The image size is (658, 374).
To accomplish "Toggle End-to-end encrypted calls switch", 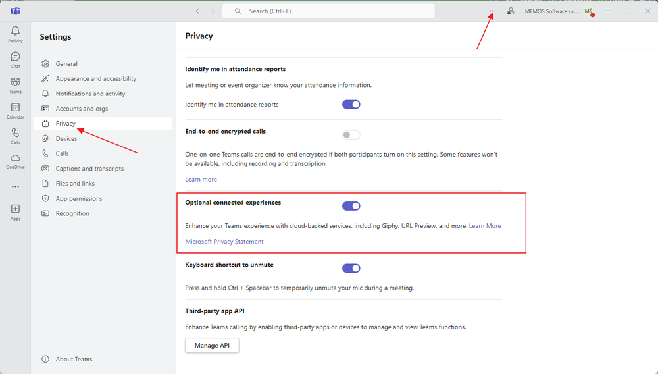I will tap(351, 135).
